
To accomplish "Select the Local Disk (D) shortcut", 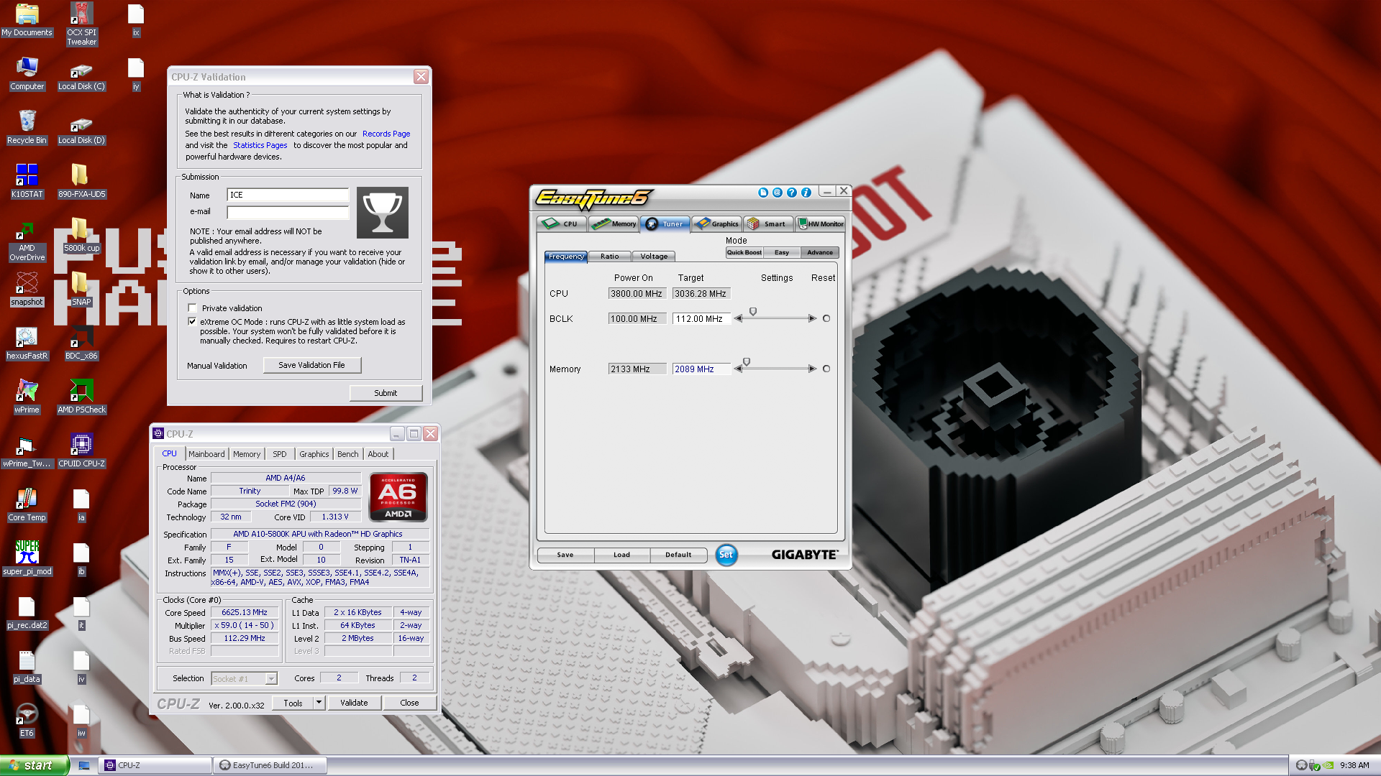I will click(81, 131).
